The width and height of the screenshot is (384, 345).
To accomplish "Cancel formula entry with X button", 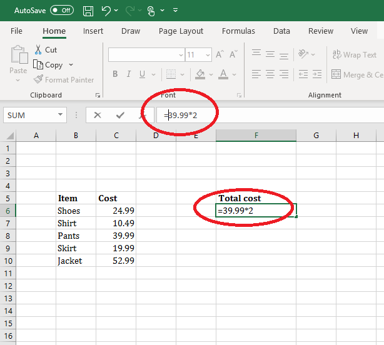I will [x=98, y=115].
